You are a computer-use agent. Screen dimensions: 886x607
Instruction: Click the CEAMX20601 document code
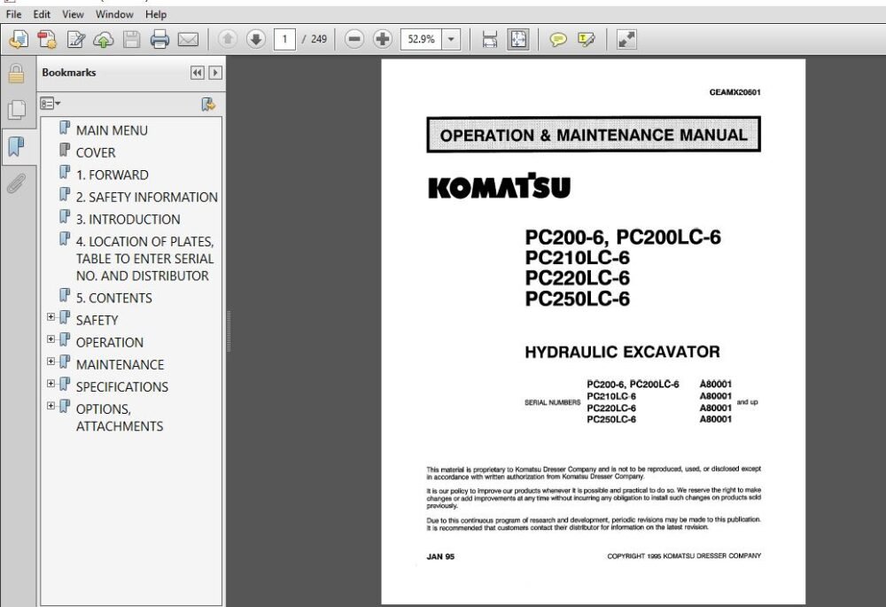tap(734, 92)
